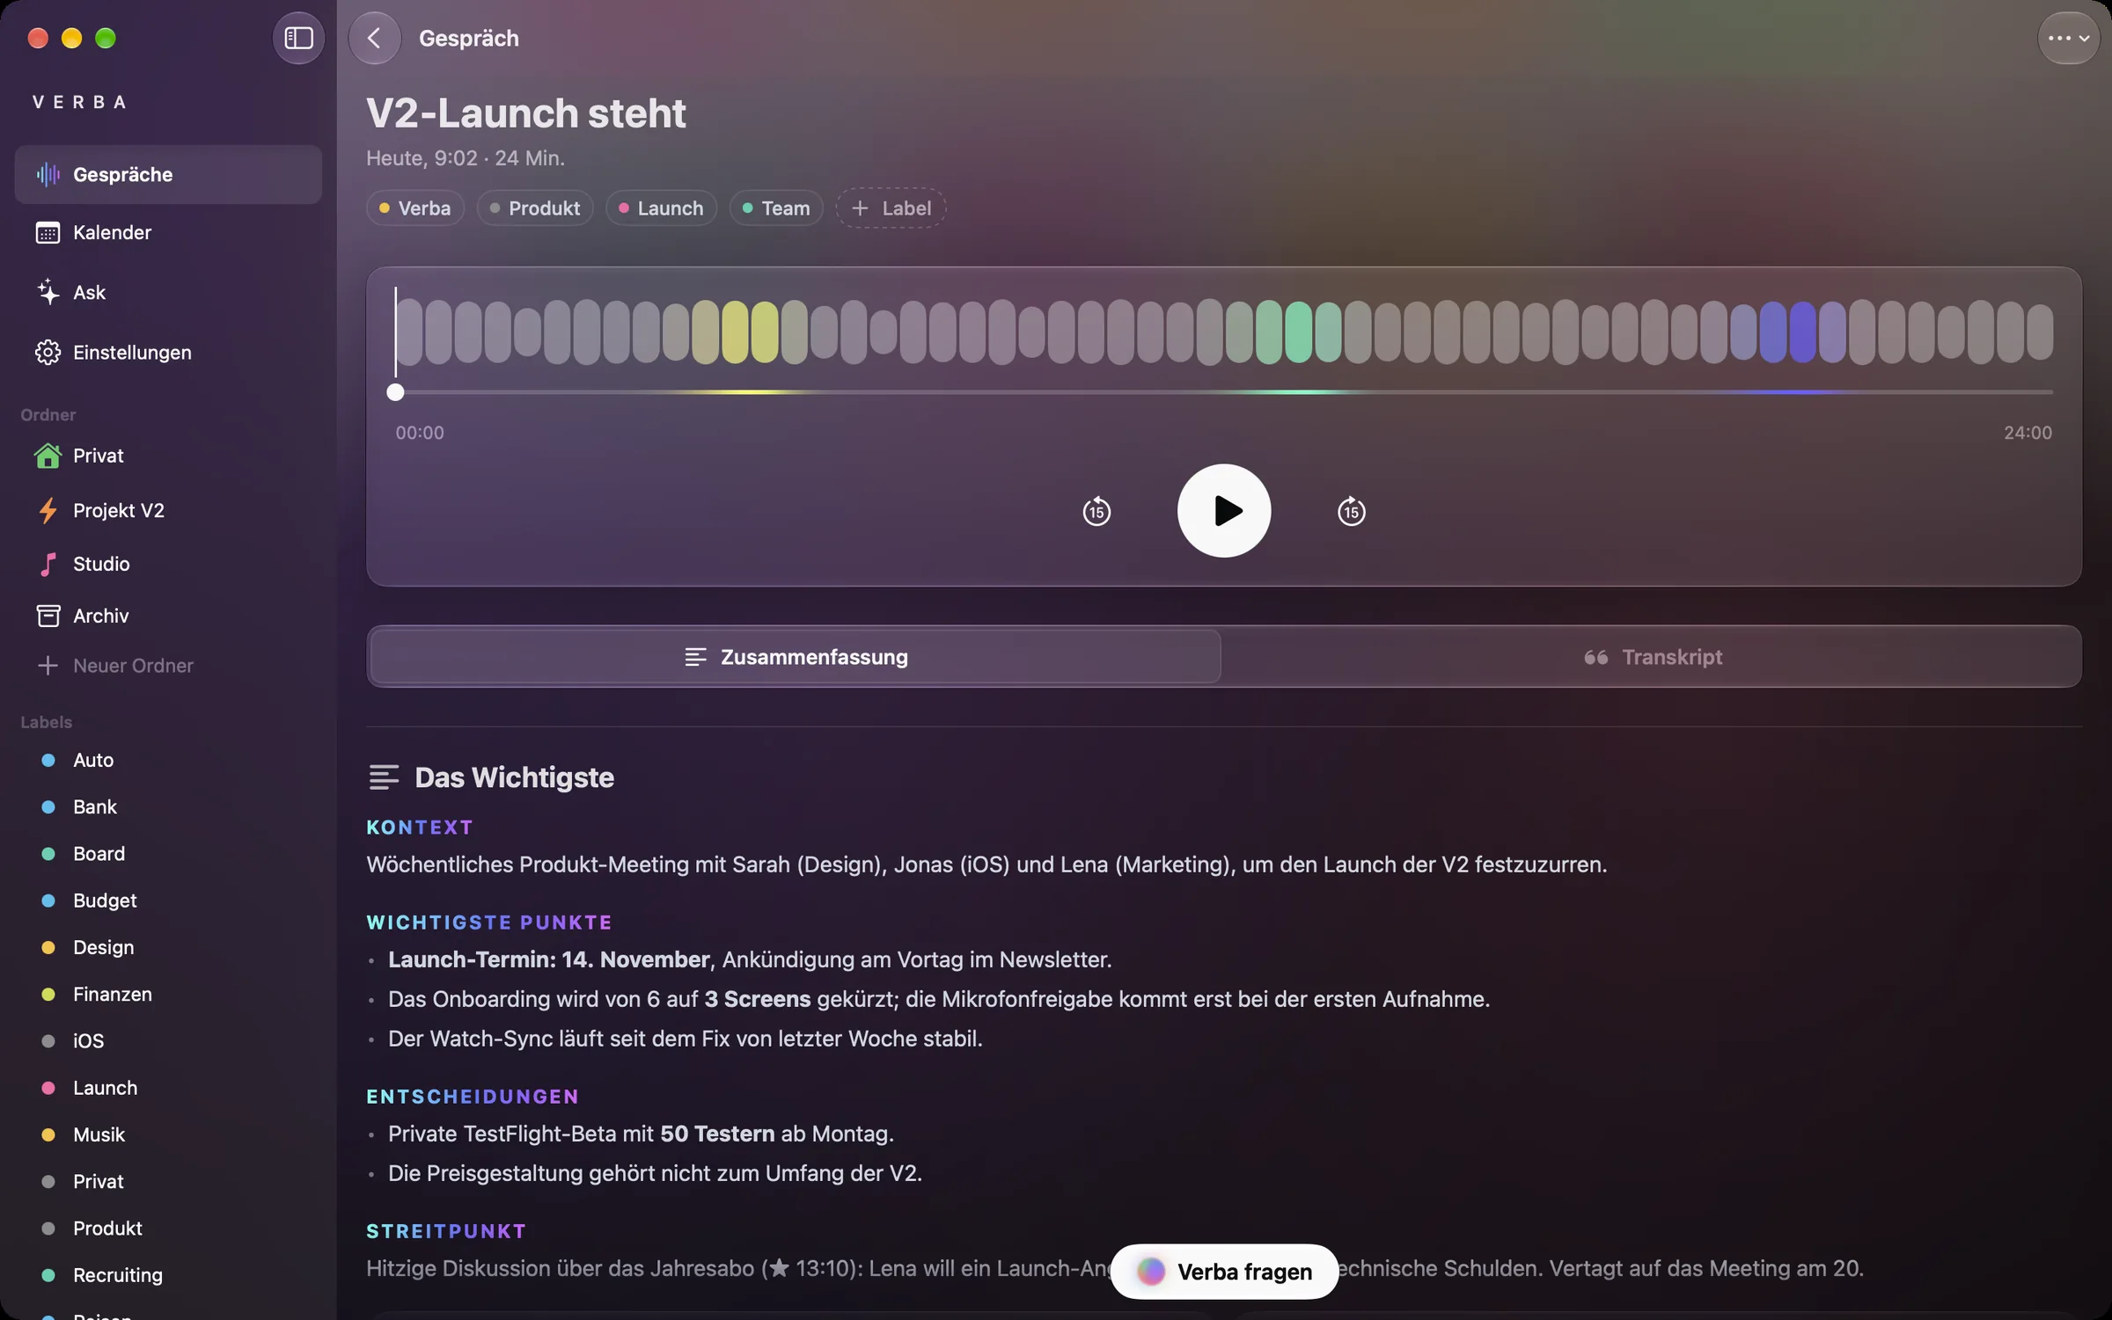This screenshot has width=2112, height=1320.
Task: Skip forward 15 seconds
Action: [x=1352, y=511]
